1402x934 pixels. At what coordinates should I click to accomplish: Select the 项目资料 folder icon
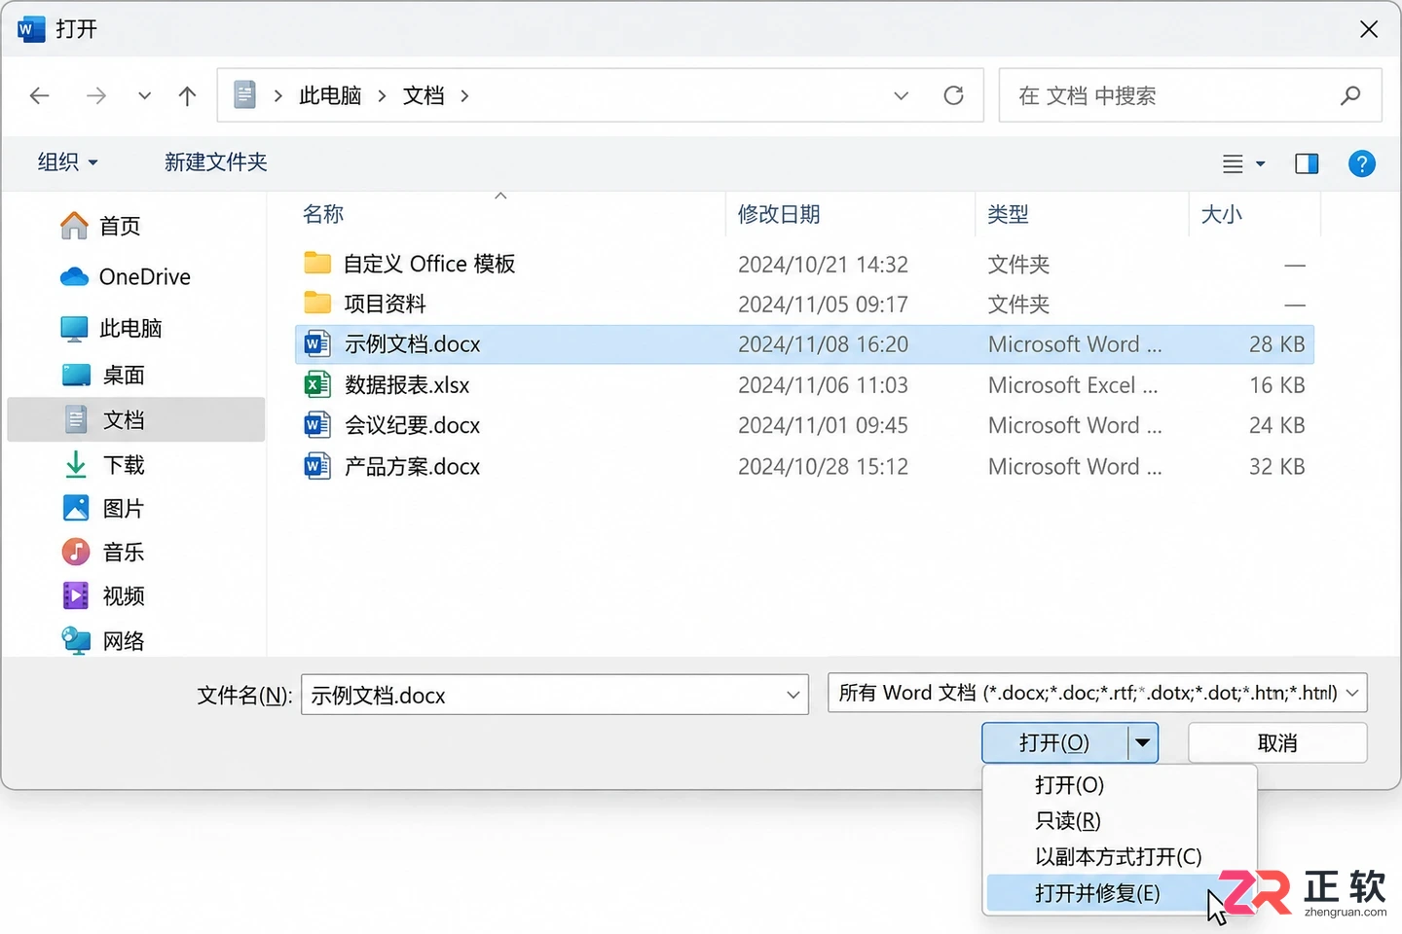pyautogui.click(x=317, y=304)
